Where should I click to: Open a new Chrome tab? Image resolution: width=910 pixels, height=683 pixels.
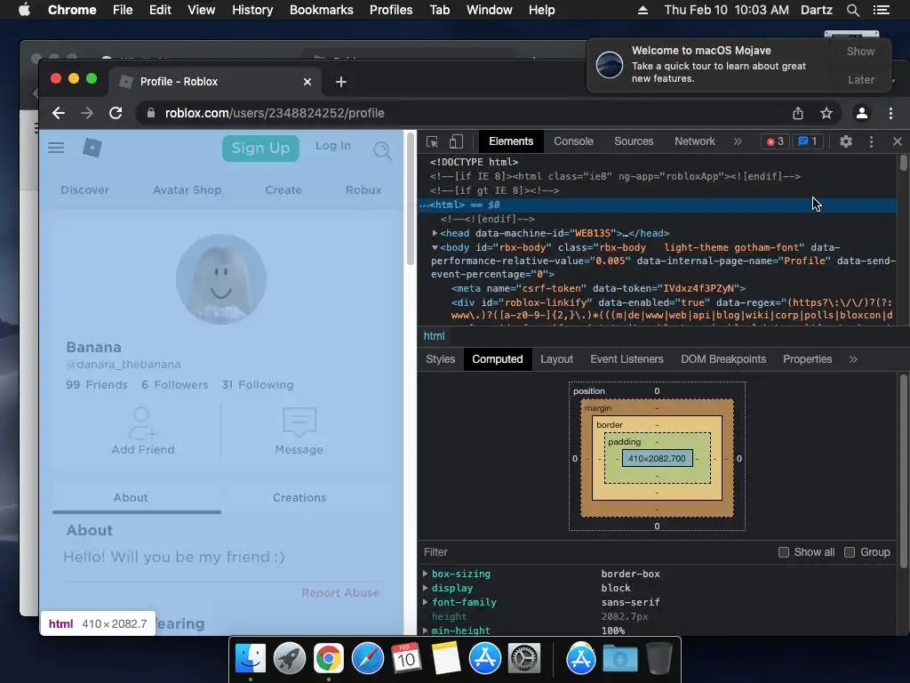click(x=341, y=82)
